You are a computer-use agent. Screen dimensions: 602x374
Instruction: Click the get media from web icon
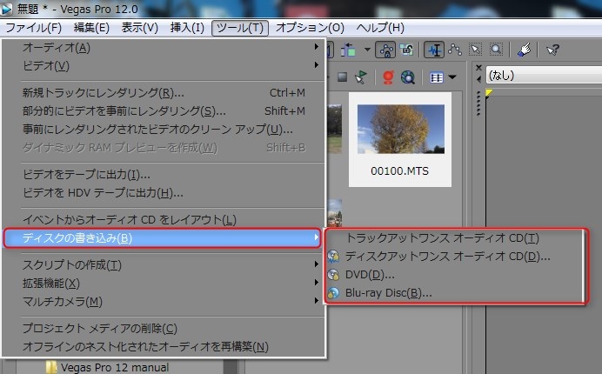click(x=408, y=77)
